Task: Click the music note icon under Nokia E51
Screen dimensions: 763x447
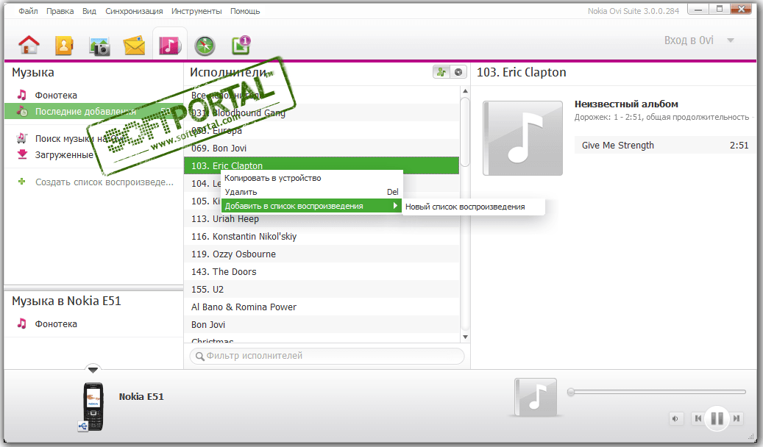Action: (21, 323)
